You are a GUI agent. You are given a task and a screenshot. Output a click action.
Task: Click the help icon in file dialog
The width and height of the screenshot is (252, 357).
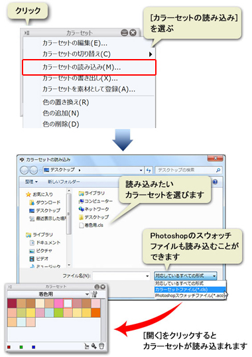coord(215,181)
